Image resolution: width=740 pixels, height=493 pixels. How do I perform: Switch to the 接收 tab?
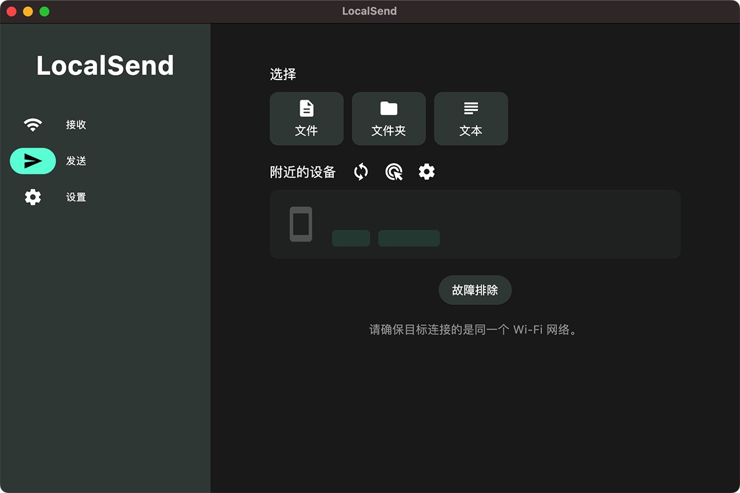point(75,124)
